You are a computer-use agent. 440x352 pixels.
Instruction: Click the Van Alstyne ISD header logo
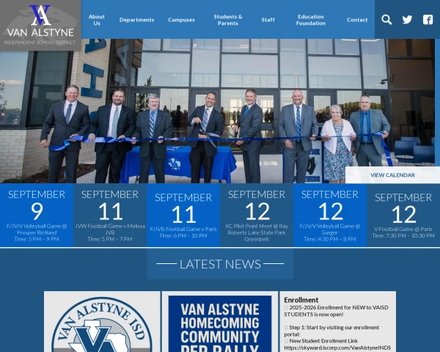(x=40, y=25)
